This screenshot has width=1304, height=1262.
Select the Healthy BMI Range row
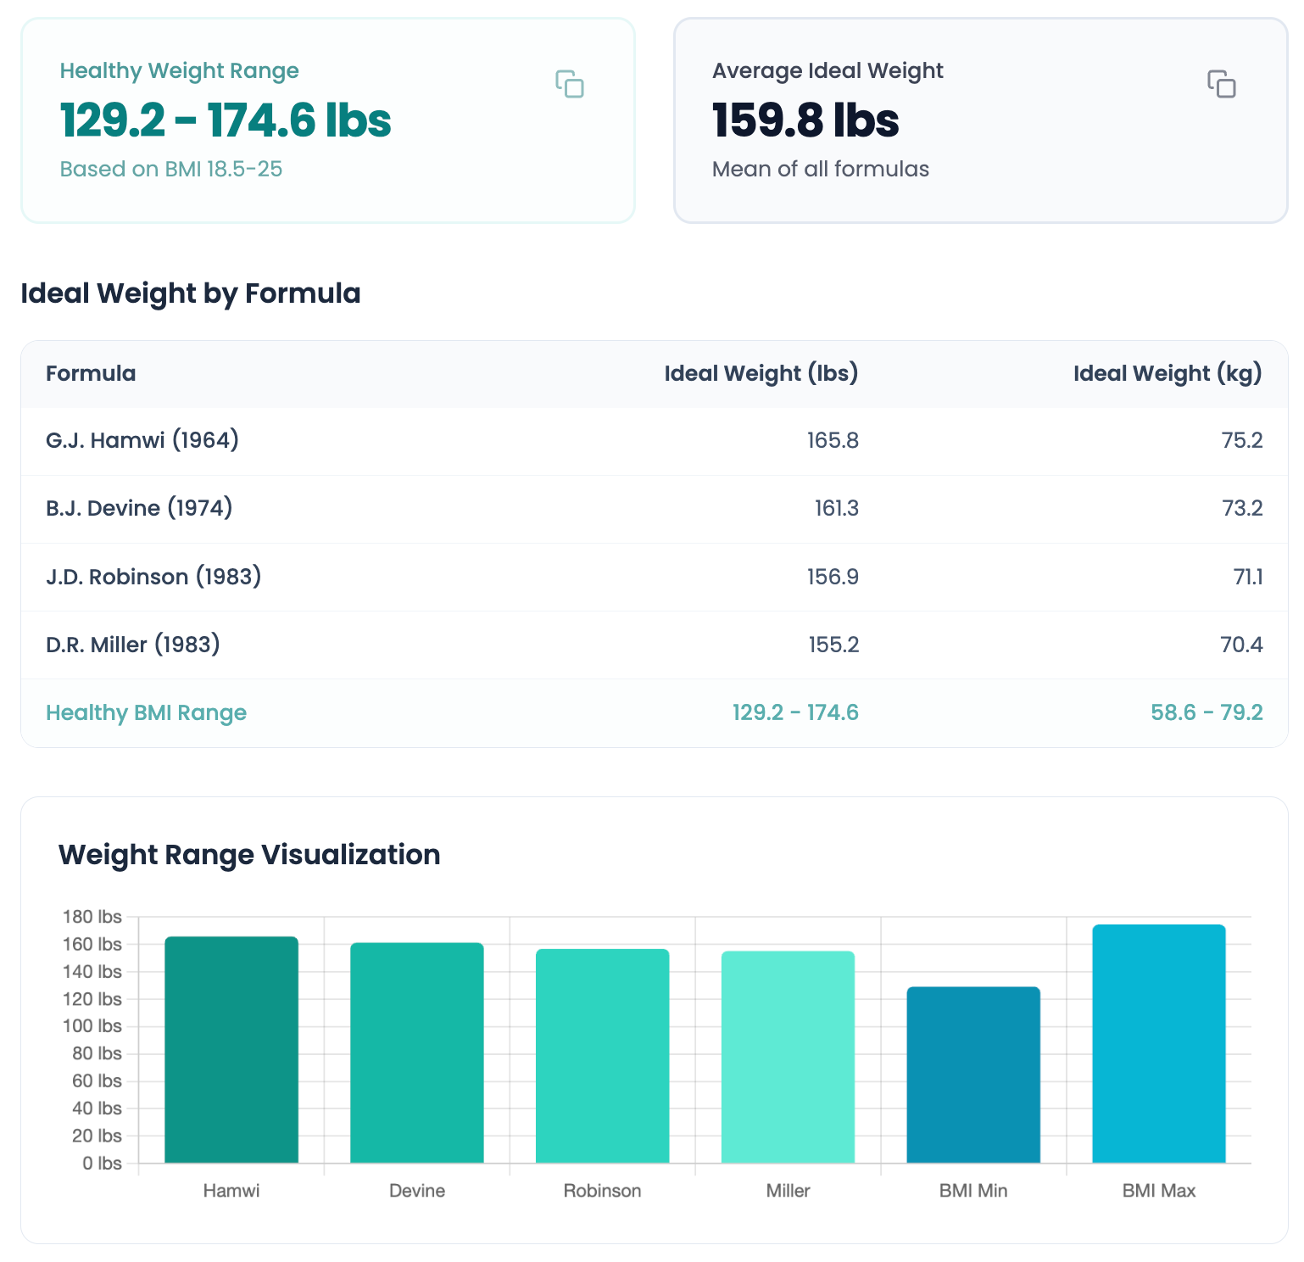pos(653,712)
